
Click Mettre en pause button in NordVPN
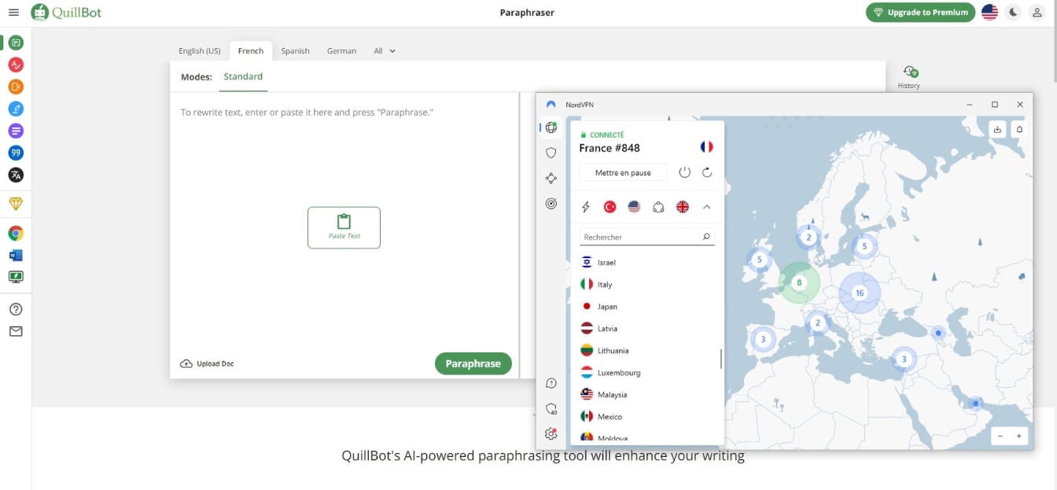(623, 172)
